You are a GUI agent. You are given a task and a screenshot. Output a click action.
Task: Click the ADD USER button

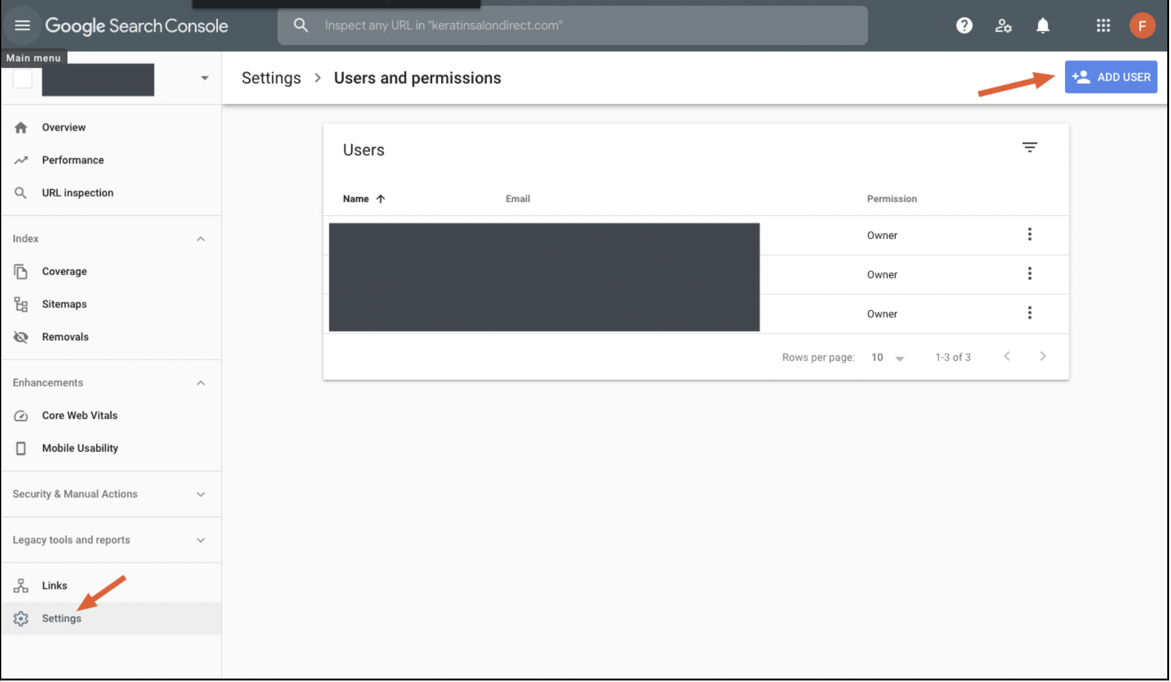coord(1111,77)
